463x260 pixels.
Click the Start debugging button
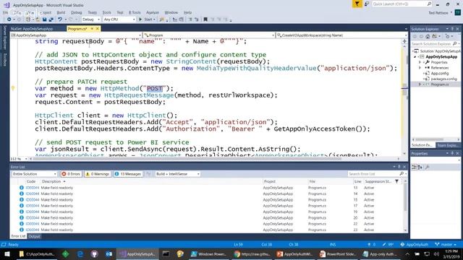(x=147, y=19)
